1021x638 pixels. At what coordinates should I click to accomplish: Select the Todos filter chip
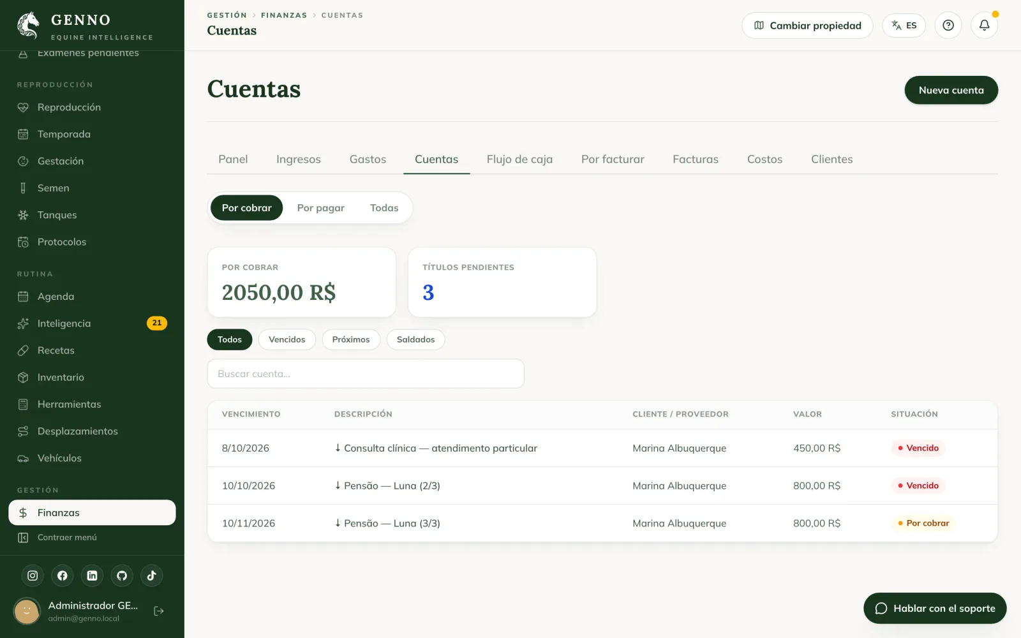[x=230, y=339]
